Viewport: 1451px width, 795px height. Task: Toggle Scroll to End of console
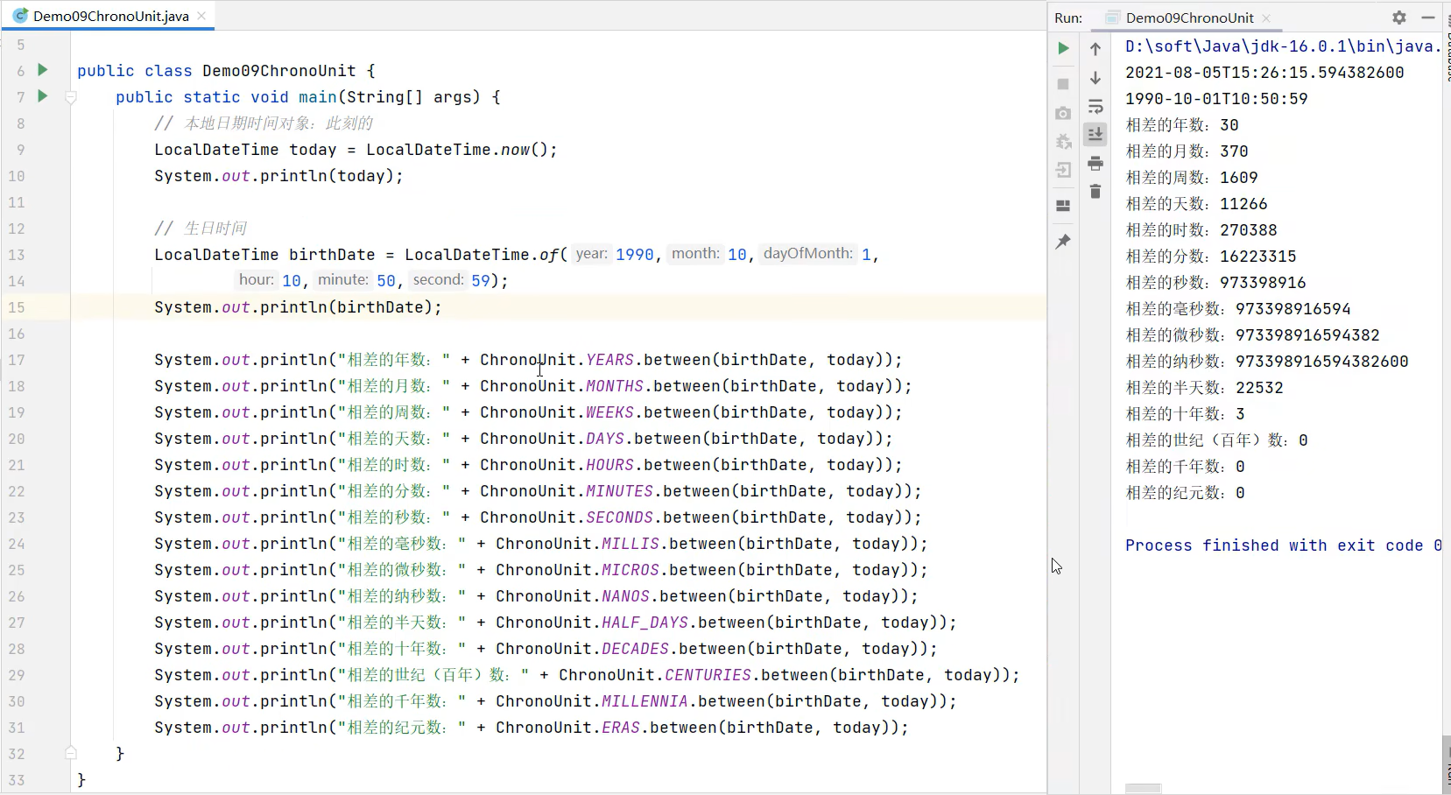pos(1095,134)
